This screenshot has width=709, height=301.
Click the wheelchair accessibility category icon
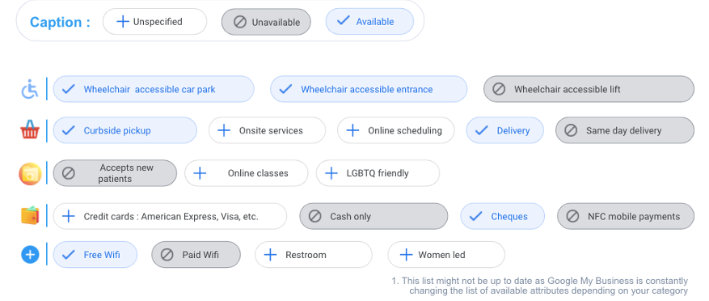point(30,89)
